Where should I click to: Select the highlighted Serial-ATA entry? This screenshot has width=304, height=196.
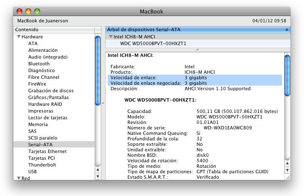(54, 145)
